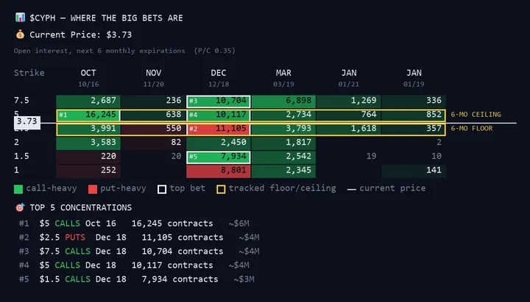The height and width of the screenshot is (302, 530).
Task: Click the 6-MO CEILING label
Action: [x=476, y=115]
